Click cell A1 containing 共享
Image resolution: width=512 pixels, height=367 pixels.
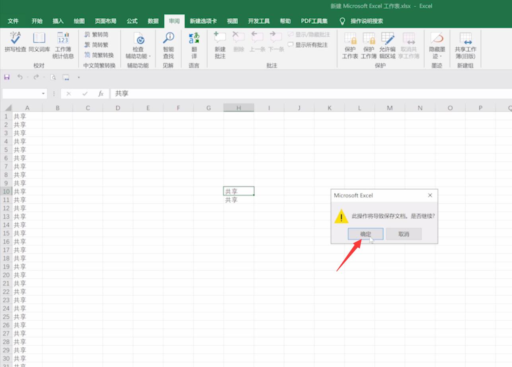(27, 117)
